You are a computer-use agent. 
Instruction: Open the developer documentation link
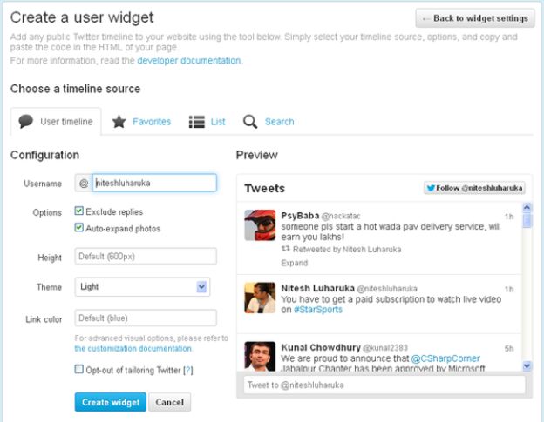point(188,61)
